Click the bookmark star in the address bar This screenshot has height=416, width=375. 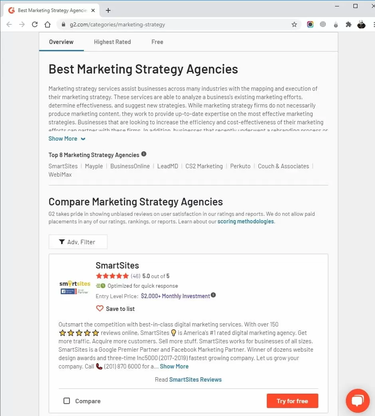[x=294, y=24]
